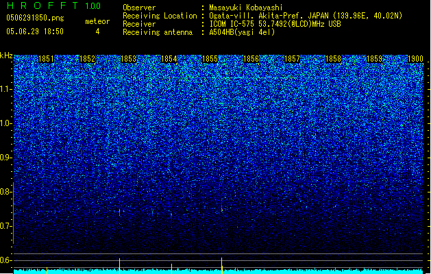Click the 1853 time marker
The width and height of the screenshot is (431, 274).
[x=128, y=59]
